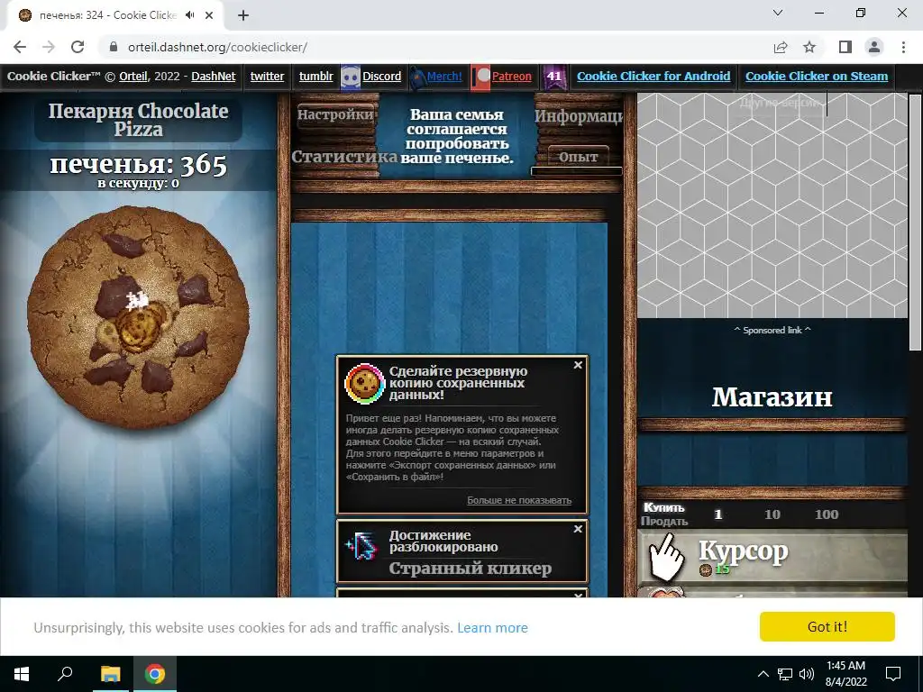Select bulk amount 1

(x=718, y=514)
